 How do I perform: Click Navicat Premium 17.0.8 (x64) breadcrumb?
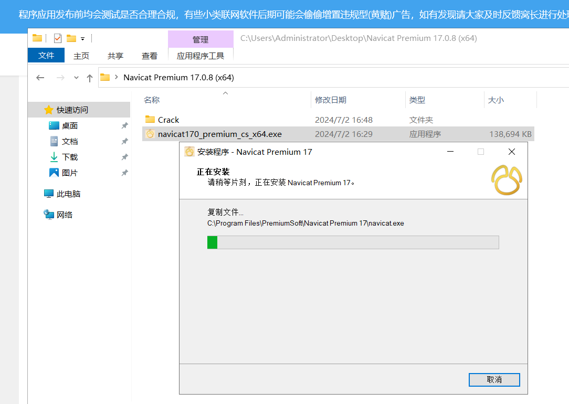[x=178, y=77]
